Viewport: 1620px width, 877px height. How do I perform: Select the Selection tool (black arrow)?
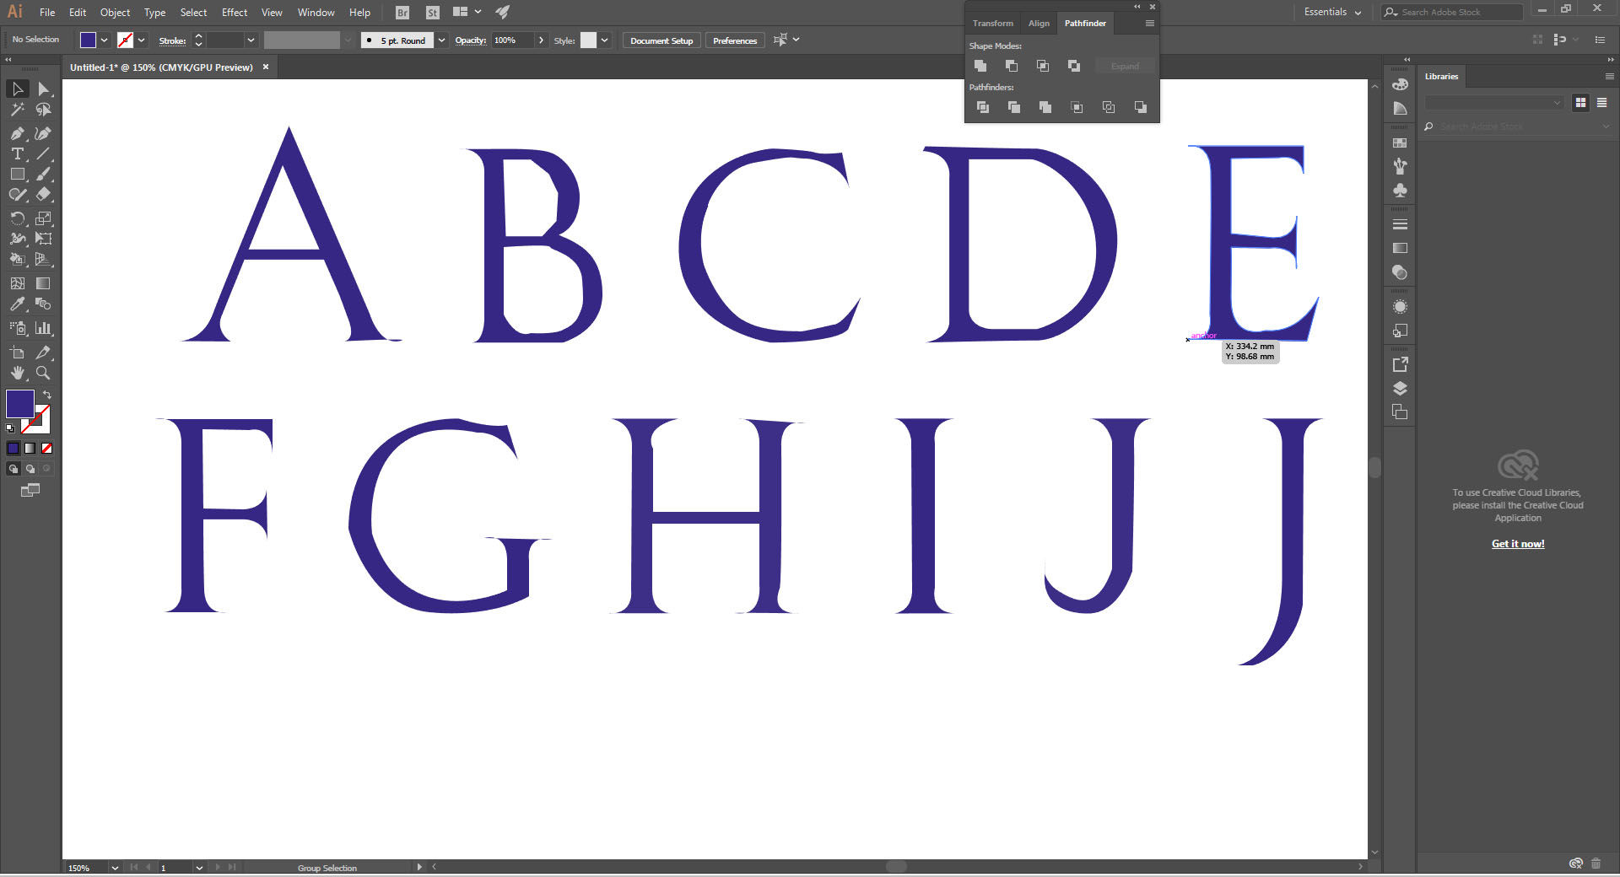(x=17, y=89)
